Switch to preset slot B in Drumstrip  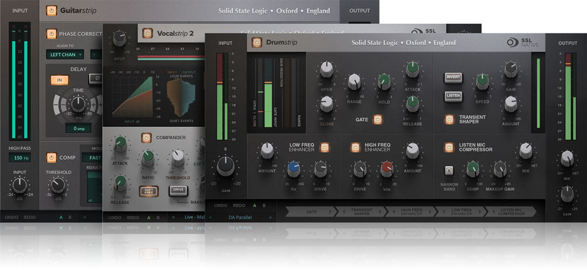[x=264, y=206]
